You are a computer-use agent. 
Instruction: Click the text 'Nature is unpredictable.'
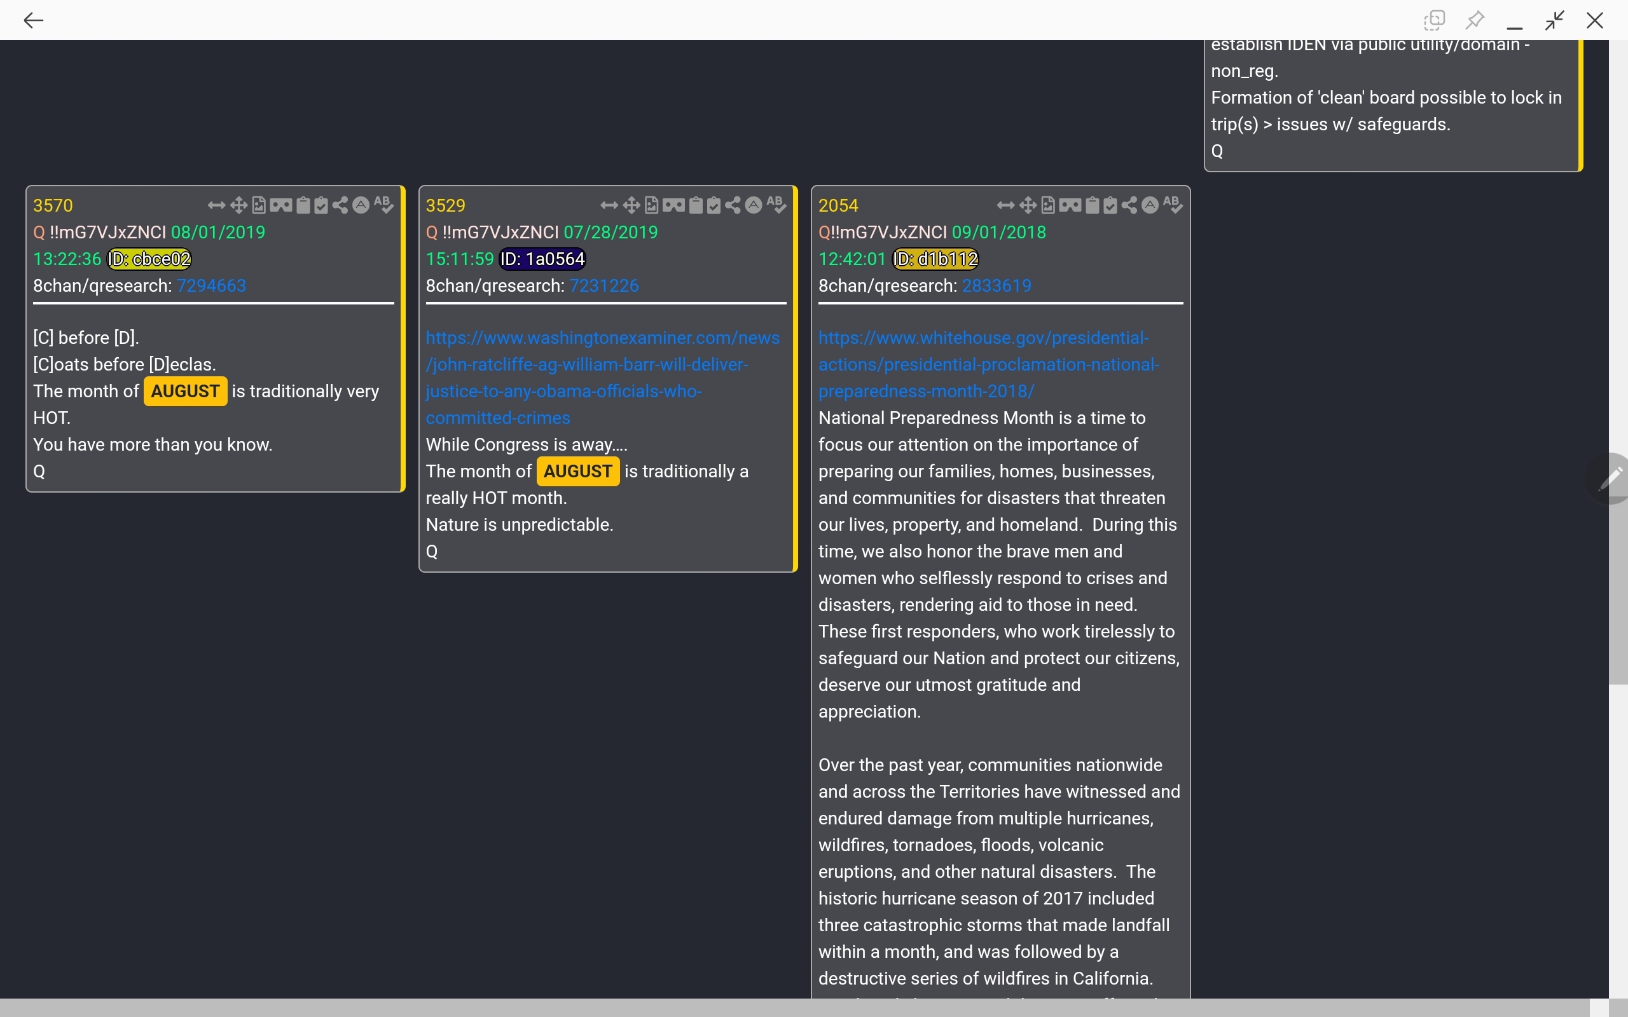tap(520, 524)
